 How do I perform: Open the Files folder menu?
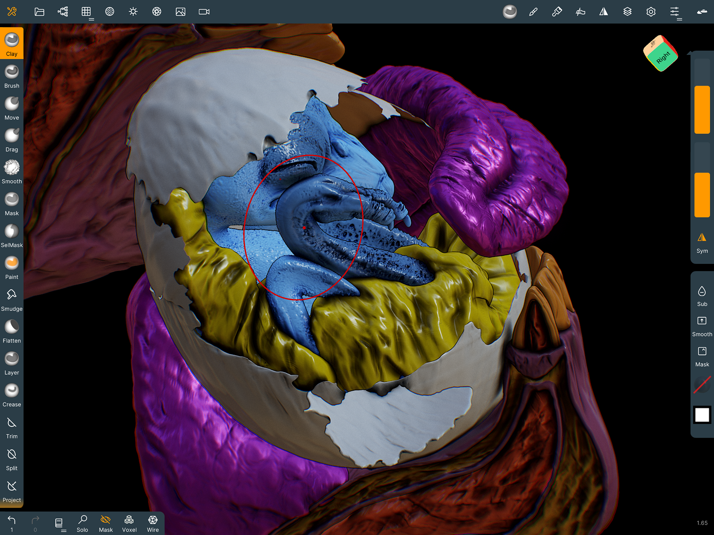tap(39, 12)
